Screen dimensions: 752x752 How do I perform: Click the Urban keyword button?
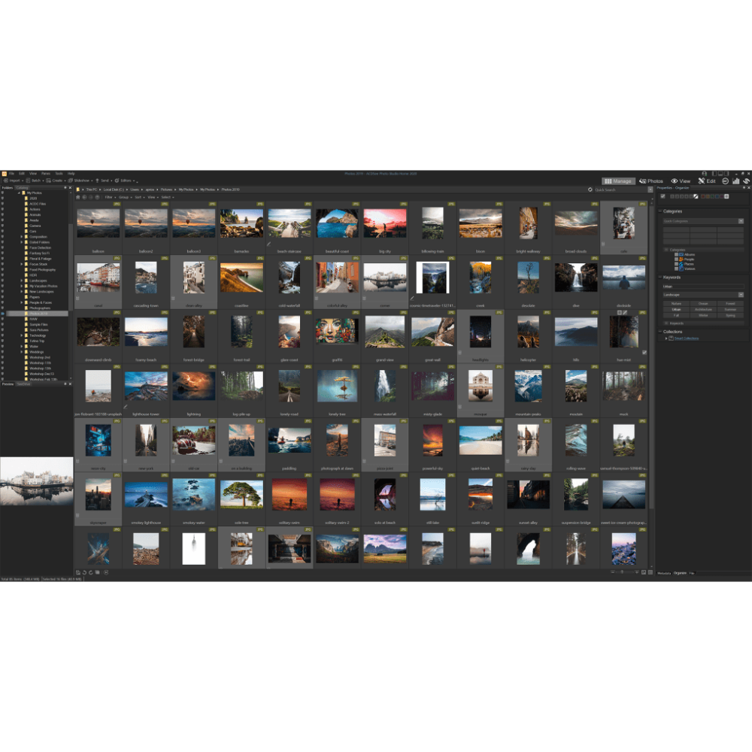point(676,310)
